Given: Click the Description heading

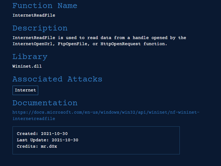Looking at the screenshot, I should 40,28.
